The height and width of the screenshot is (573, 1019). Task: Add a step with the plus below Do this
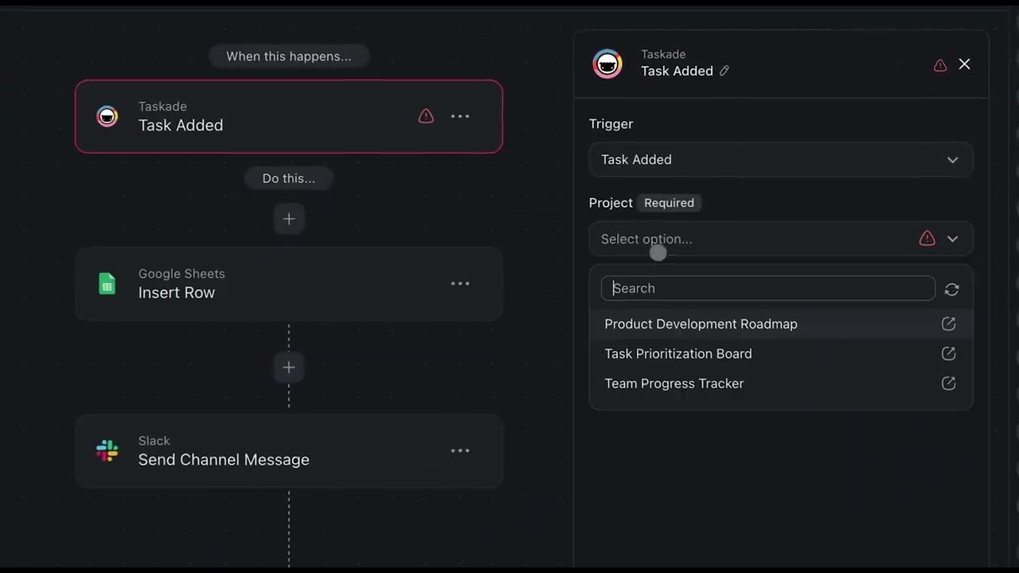(289, 219)
